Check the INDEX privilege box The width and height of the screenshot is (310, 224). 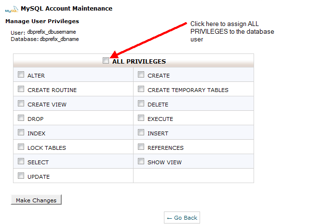(21, 132)
